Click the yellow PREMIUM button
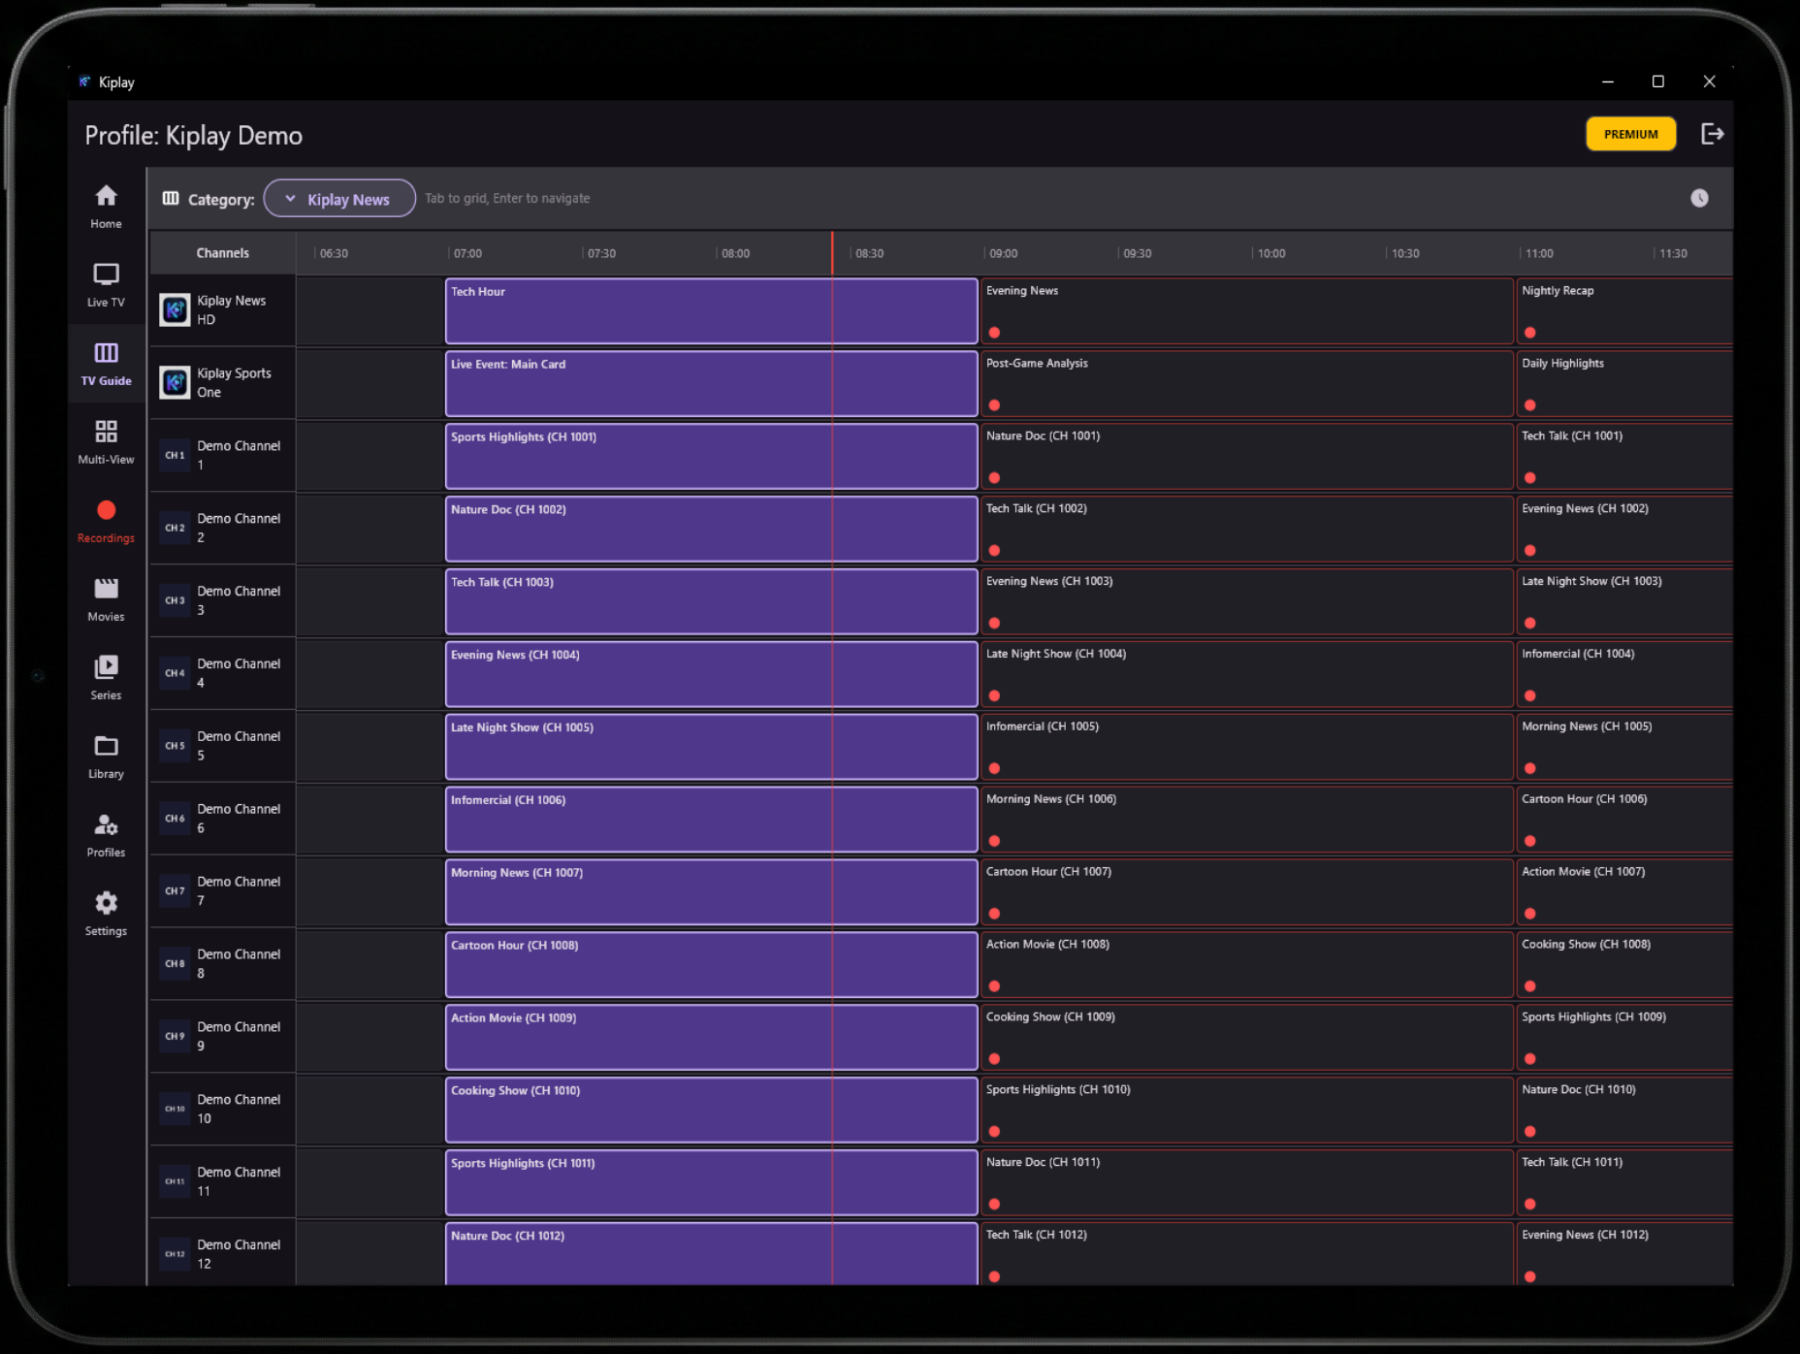The width and height of the screenshot is (1800, 1354). coord(1630,134)
